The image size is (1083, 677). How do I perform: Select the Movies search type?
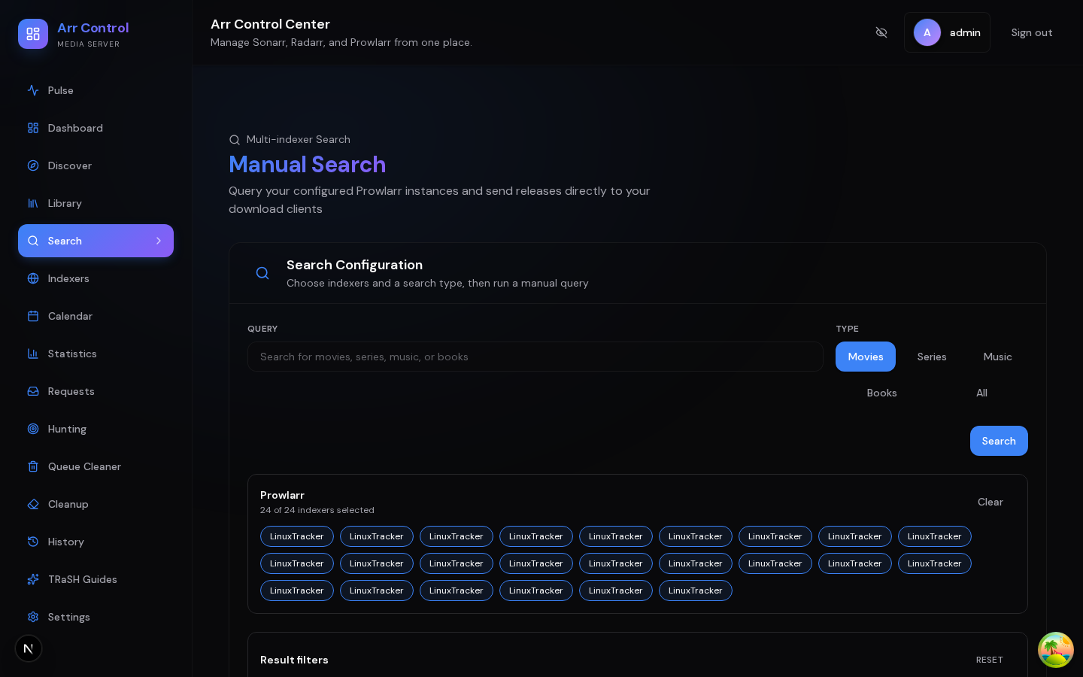(866, 357)
